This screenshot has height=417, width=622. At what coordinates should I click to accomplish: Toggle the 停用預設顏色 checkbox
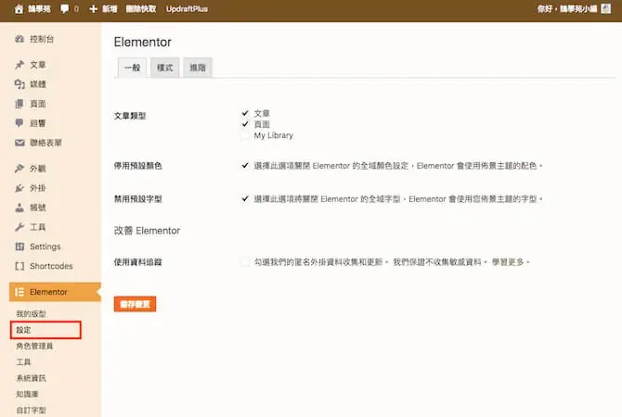coord(245,166)
